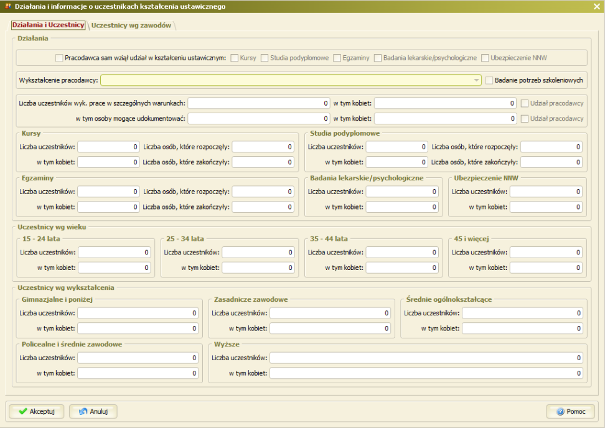The image size is (605, 428).
Task: Focus 35 - 44 lata w tym kobiet field
Action: pos(402,268)
